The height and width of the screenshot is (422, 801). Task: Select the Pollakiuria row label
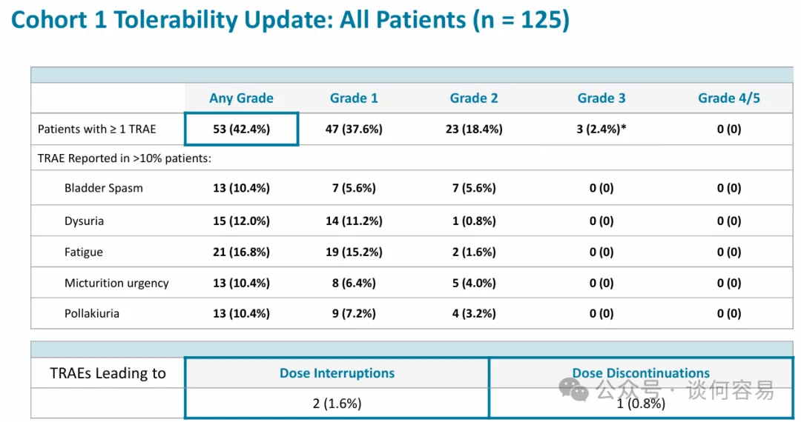92,313
